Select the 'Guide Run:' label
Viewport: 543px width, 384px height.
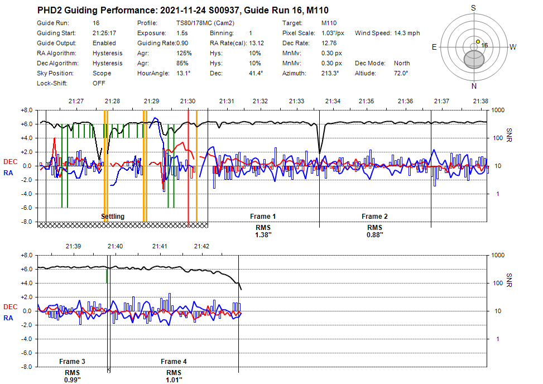[53, 23]
